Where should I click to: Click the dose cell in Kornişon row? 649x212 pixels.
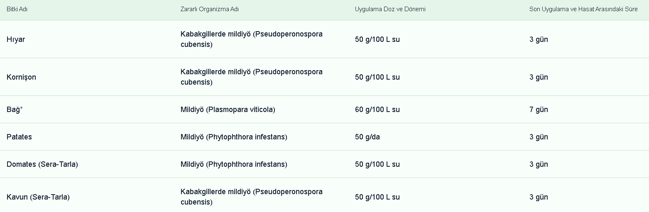[x=377, y=77]
